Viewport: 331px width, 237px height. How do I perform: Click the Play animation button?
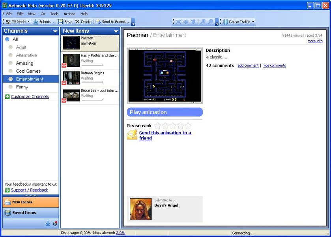165,112
